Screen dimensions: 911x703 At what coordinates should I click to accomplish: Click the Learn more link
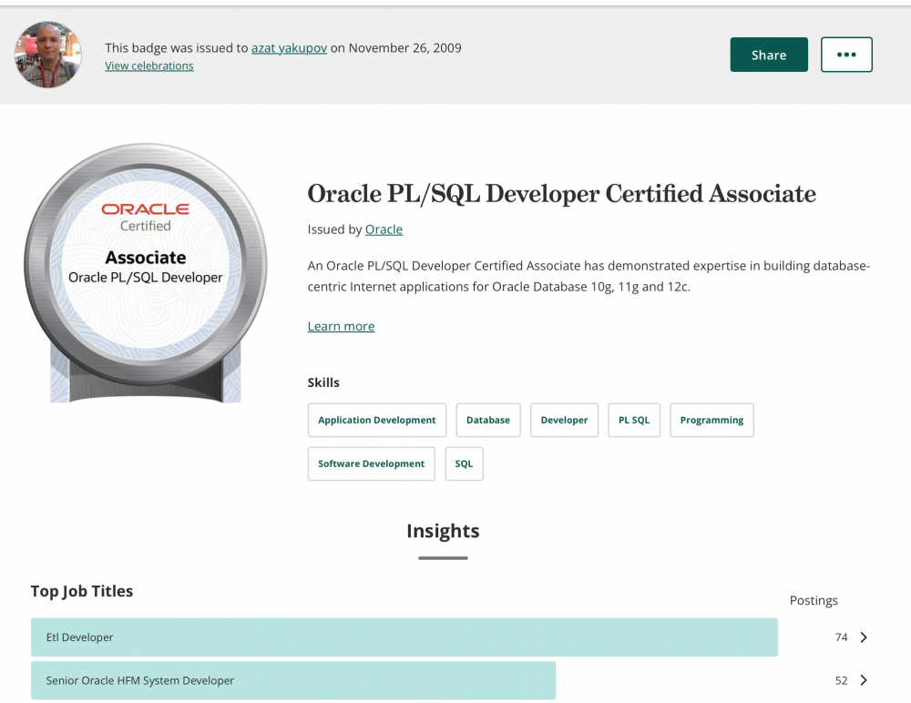[x=341, y=326]
